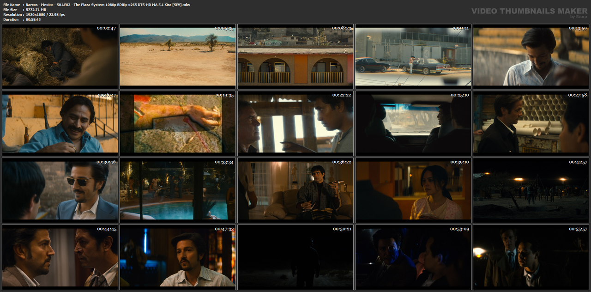The width and height of the screenshot is (591, 292).
Task: Click the 'File Name' label in header
Action: pyautogui.click(x=12, y=5)
